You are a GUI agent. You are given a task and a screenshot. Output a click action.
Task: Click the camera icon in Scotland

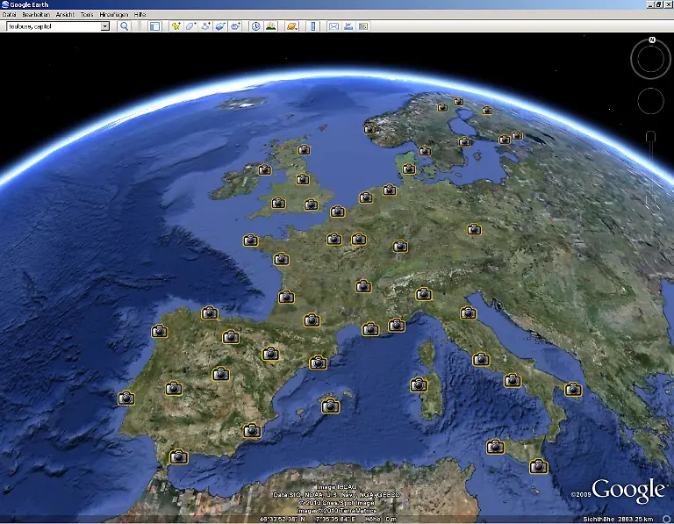pos(304,150)
